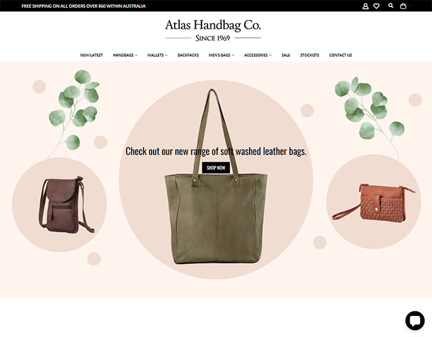This screenshot has width=432, height=337.
Task: Open search with magnifier icon
Action: [x=390, y=6]
